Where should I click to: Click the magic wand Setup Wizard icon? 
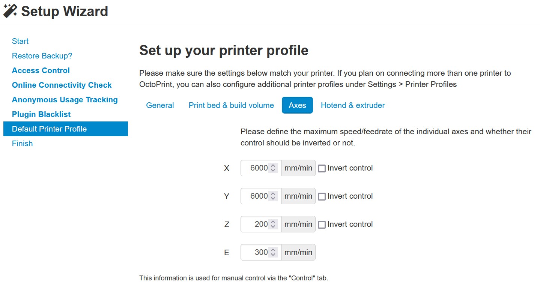tap(10, 11)
